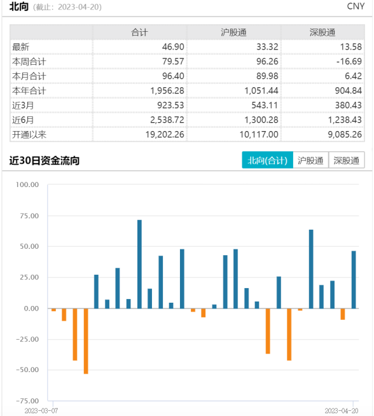This screenshot has height=416, width=374.
Task: Click the value 13.58 in 最新 row
Action: (350, 47)
